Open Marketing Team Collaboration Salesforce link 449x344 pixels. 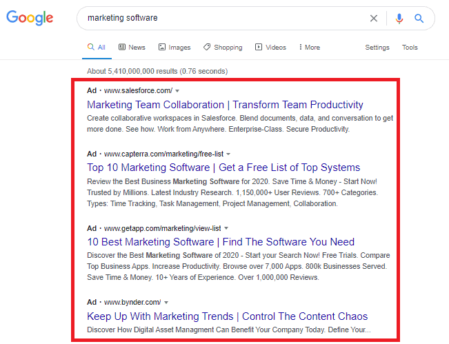pos(225,105)
